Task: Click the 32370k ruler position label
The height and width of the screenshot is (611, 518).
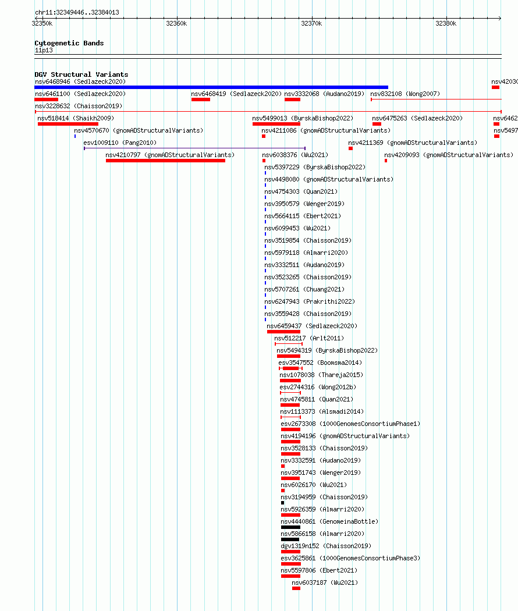Action: pos(311,24)
